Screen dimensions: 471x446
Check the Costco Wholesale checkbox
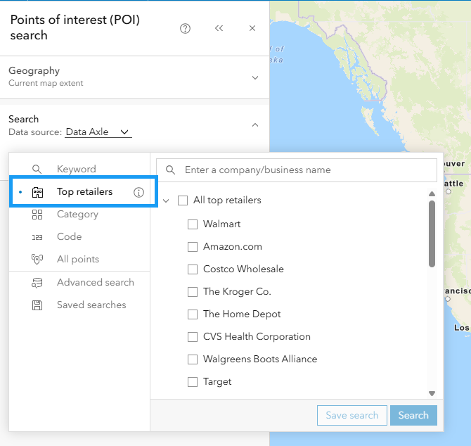tap(193, 269)
